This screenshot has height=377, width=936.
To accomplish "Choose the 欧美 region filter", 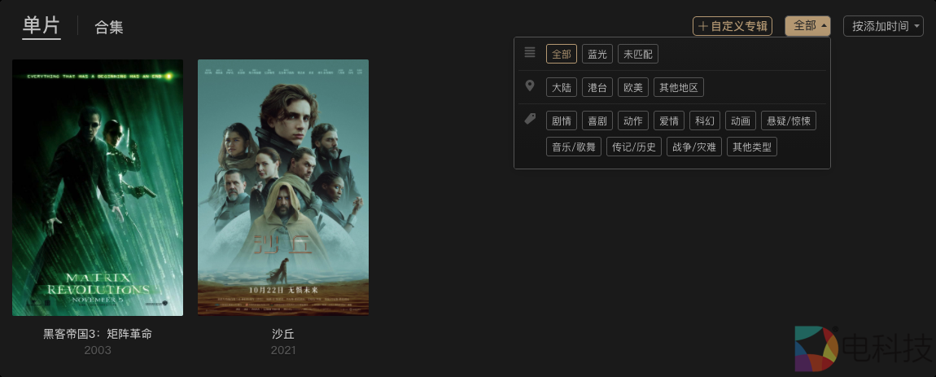I will [x=632, y=87].
